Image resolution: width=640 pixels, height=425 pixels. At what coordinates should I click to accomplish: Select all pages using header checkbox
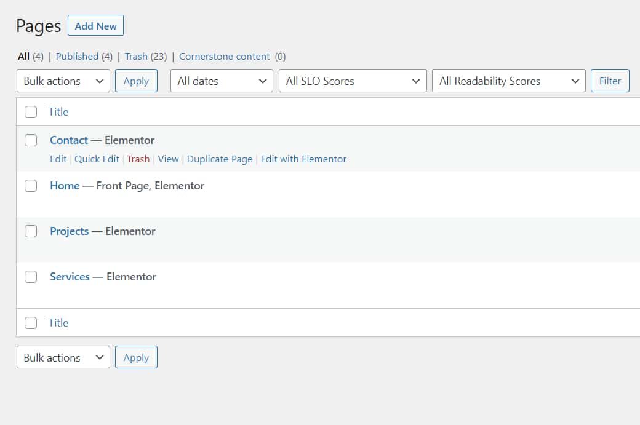pyautogui.click(x=31, y=112)
